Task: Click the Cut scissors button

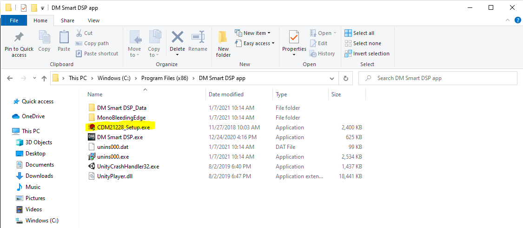Action: [x=84, y=33]
